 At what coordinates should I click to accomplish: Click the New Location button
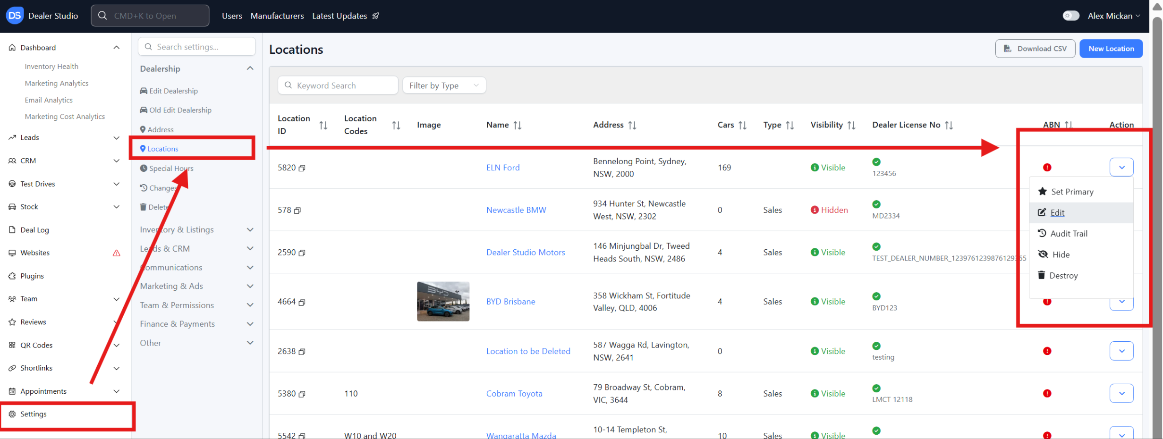[x=1111, y=49]
